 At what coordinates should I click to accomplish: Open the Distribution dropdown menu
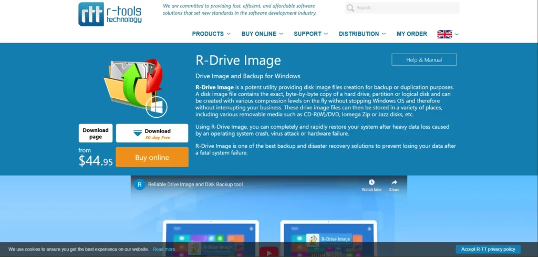(362, 34)
